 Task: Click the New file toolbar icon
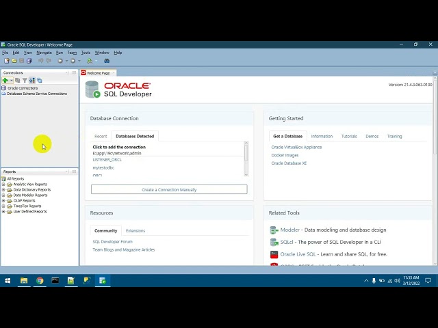(7, 61)
